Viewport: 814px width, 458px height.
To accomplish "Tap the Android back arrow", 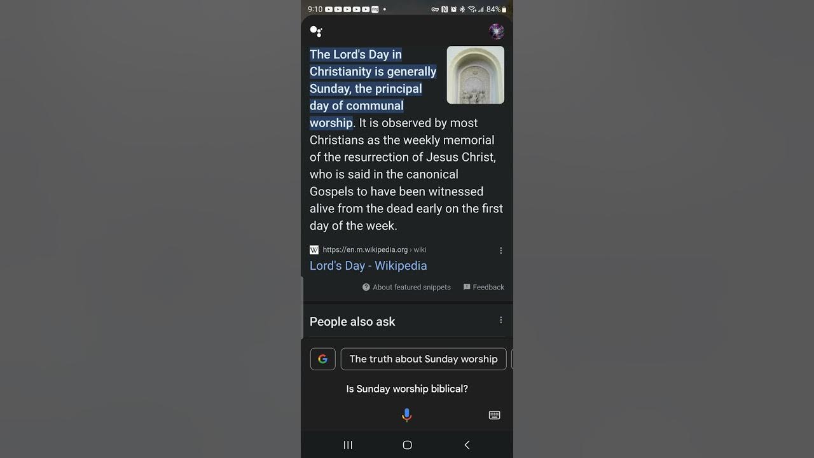I will click(x=467, y=445).
